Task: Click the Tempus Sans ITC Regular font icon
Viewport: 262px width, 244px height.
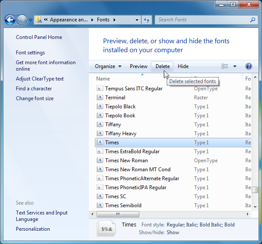Action: coord(100,88)
